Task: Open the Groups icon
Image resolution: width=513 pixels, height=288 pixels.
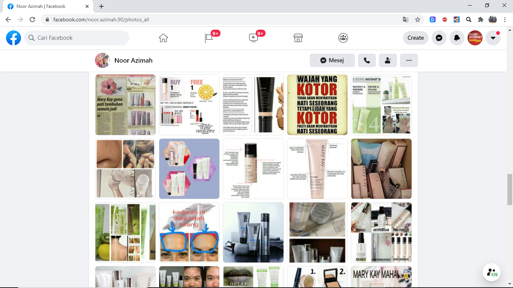Action: click(x=343, y=38)
